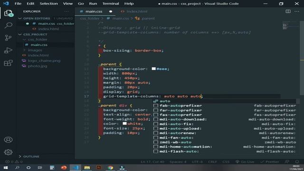This screenshot has width=304, height=171.
Task: Click the white color swatch
Action: point(124,123)
